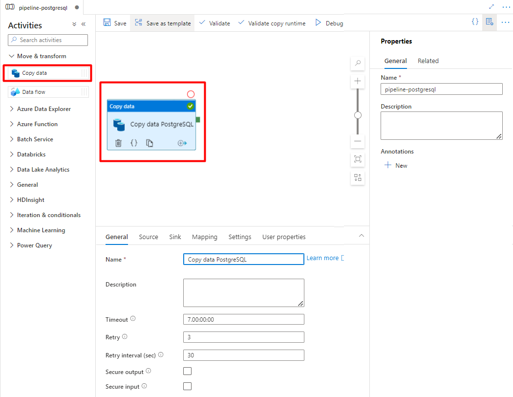Collapse the activity settings panel chevron
513x397 pixels.
point(361,236)
